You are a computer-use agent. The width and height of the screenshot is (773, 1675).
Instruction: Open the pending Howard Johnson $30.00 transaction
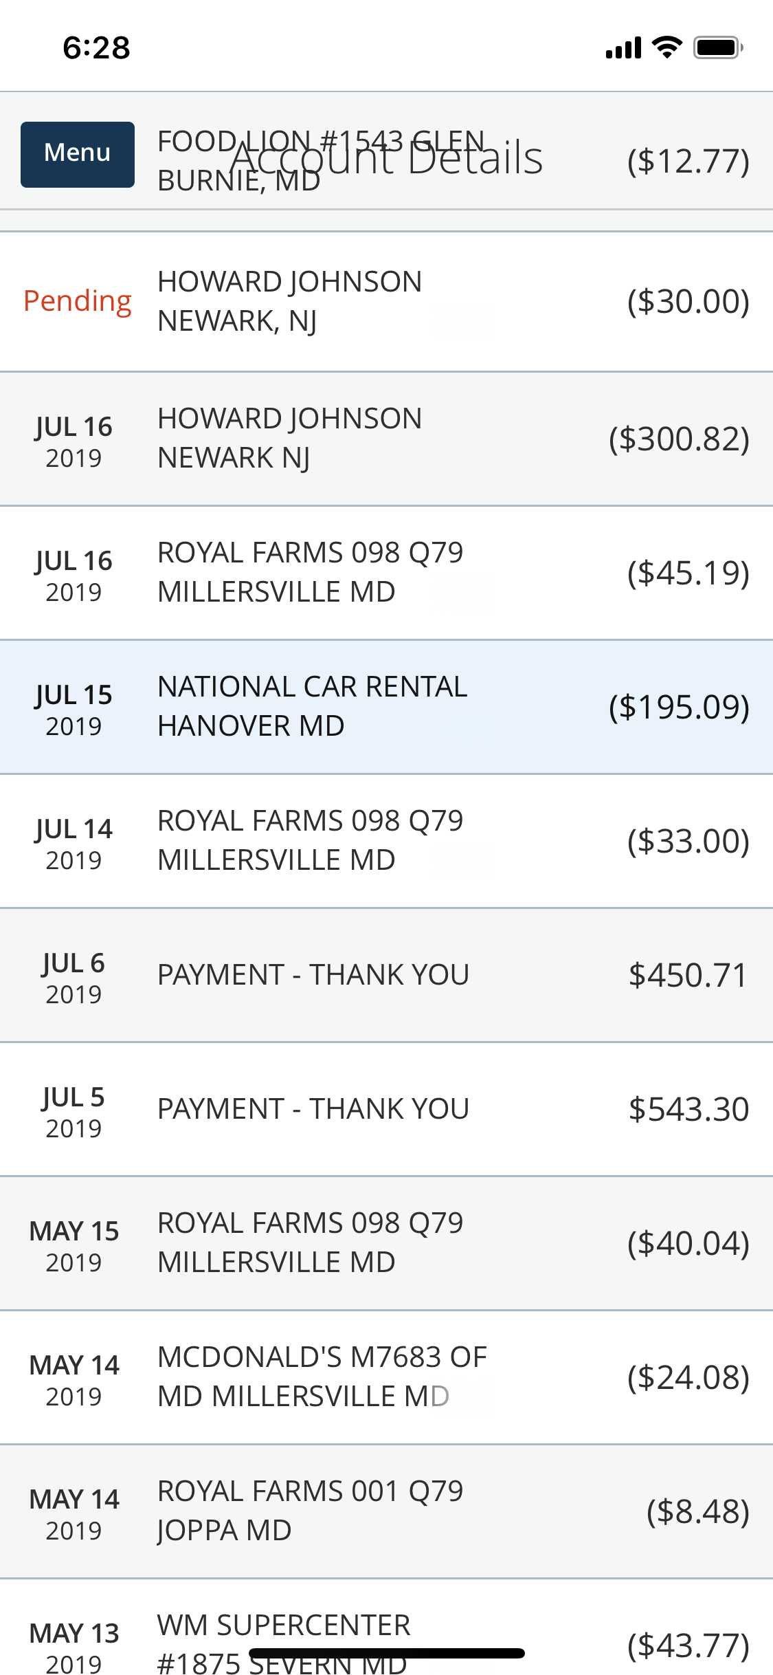386,302
